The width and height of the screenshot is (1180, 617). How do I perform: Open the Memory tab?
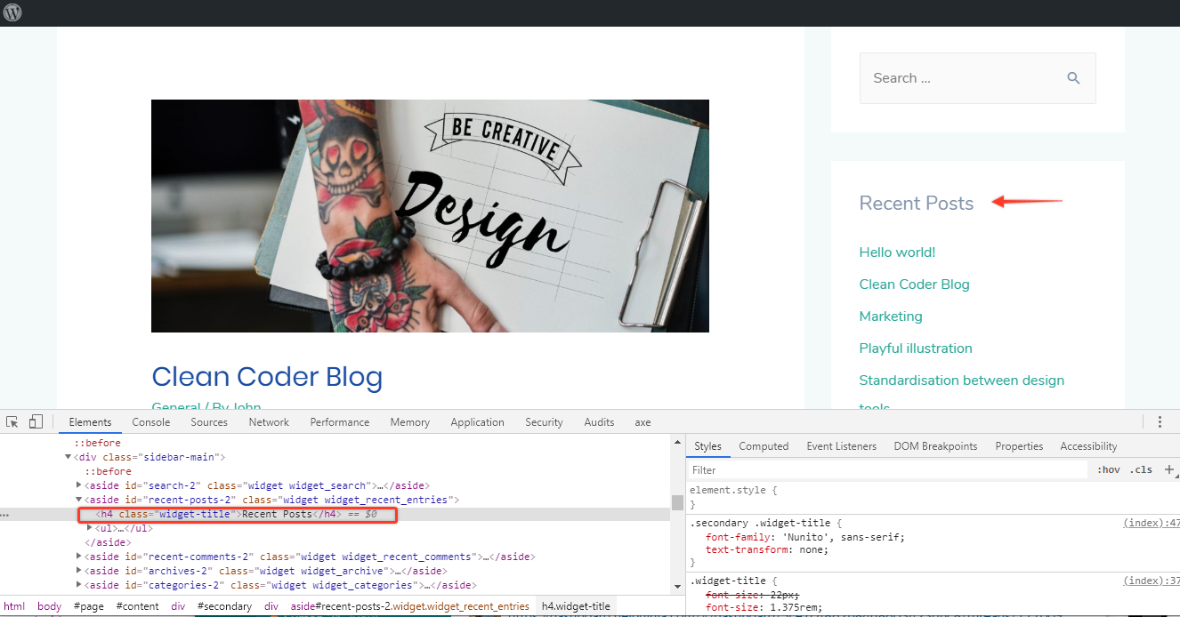(410, 422)
